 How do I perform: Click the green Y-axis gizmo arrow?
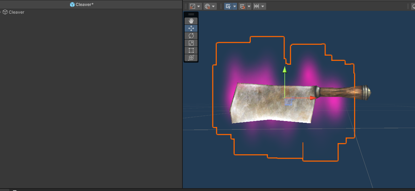tap(284, 70)
